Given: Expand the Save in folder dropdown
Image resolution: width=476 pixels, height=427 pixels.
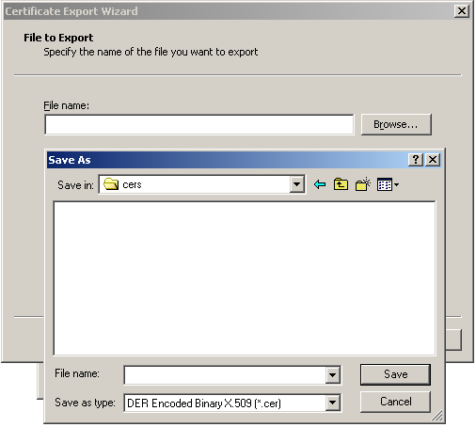Looking at the screenshot, I should click(296, 184).
